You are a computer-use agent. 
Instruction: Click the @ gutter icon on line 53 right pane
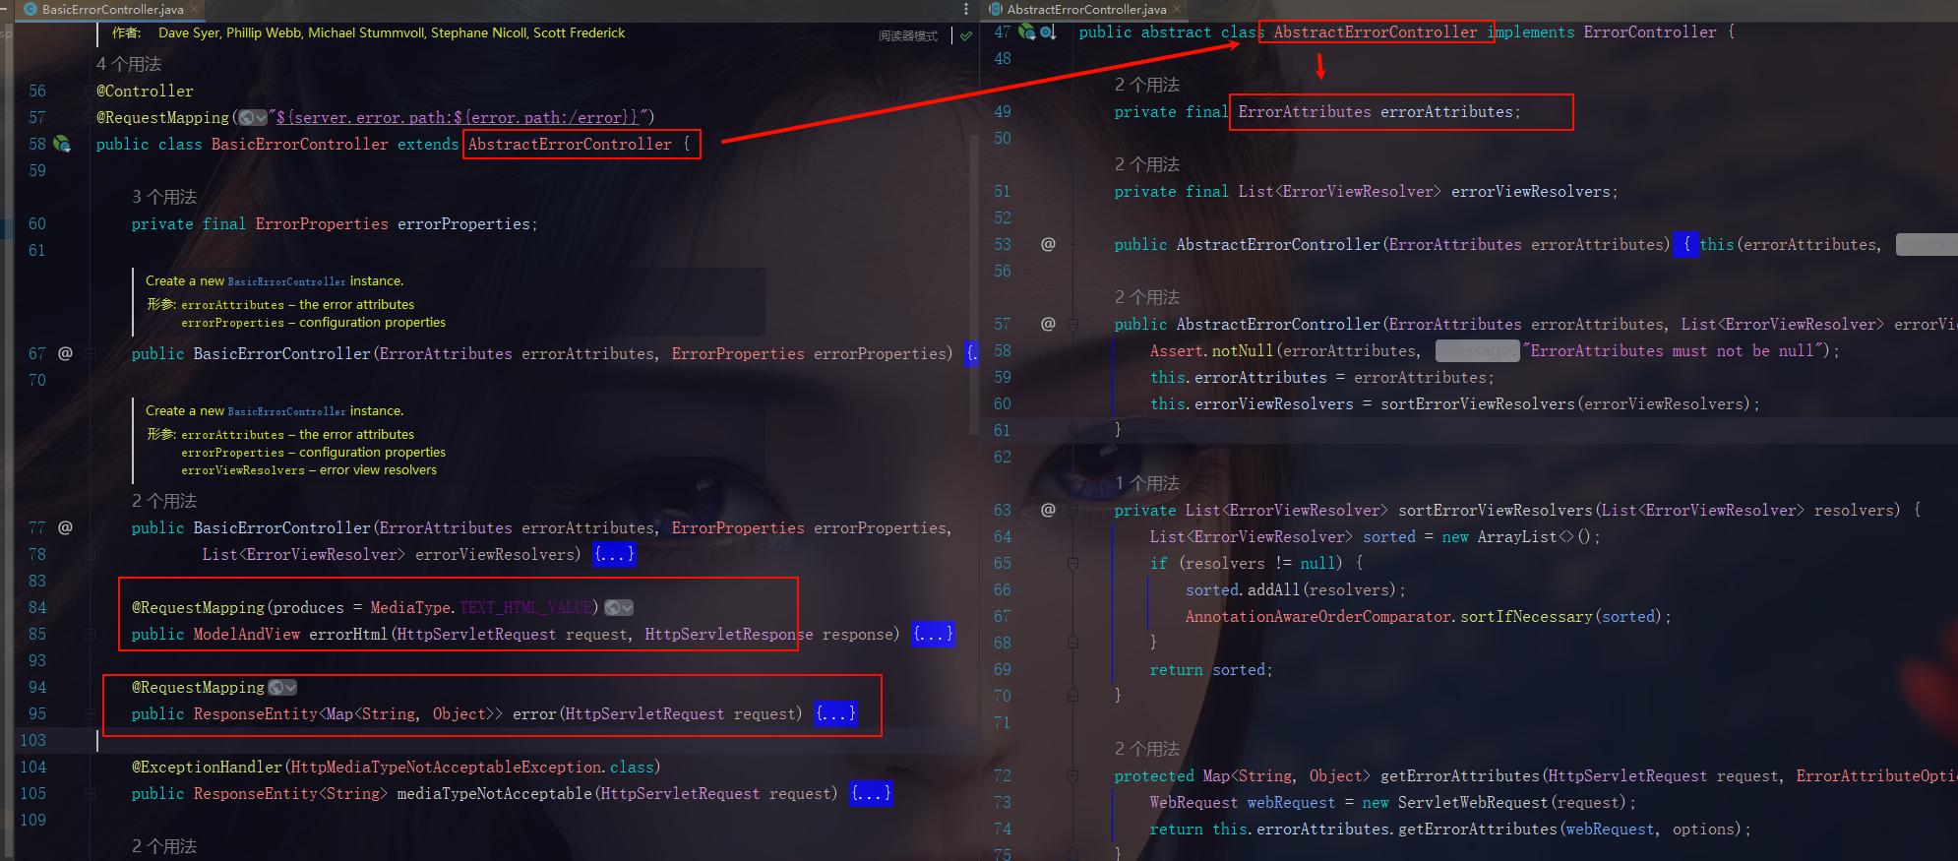click(1048, 244)
